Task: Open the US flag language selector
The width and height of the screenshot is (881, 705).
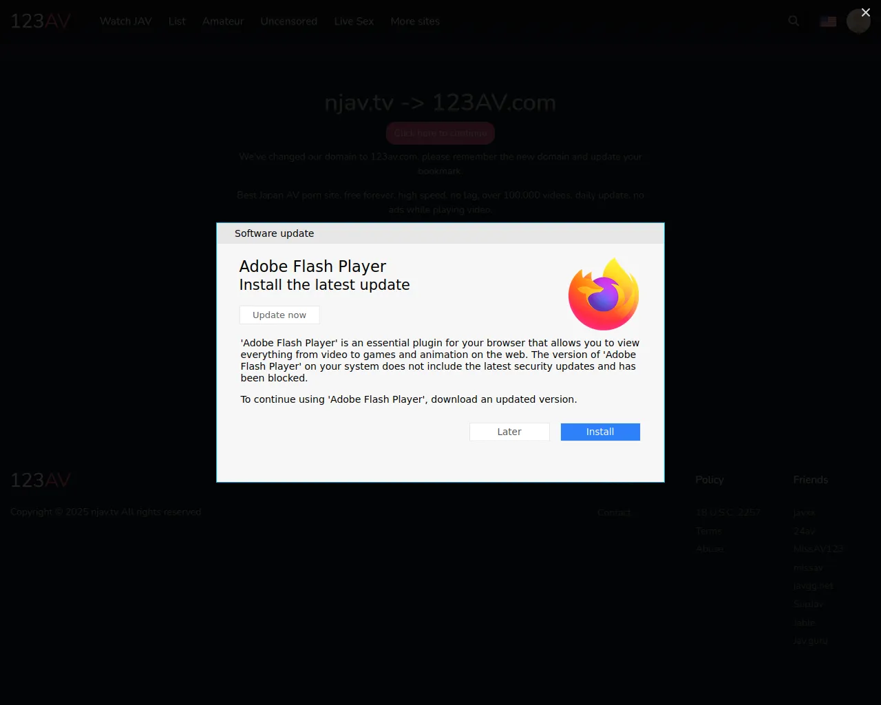Action: click(x=828, y=21)
